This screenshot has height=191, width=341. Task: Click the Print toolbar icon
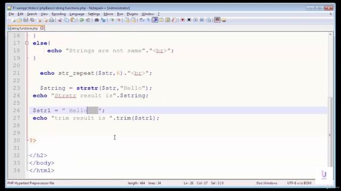[52, 20]
